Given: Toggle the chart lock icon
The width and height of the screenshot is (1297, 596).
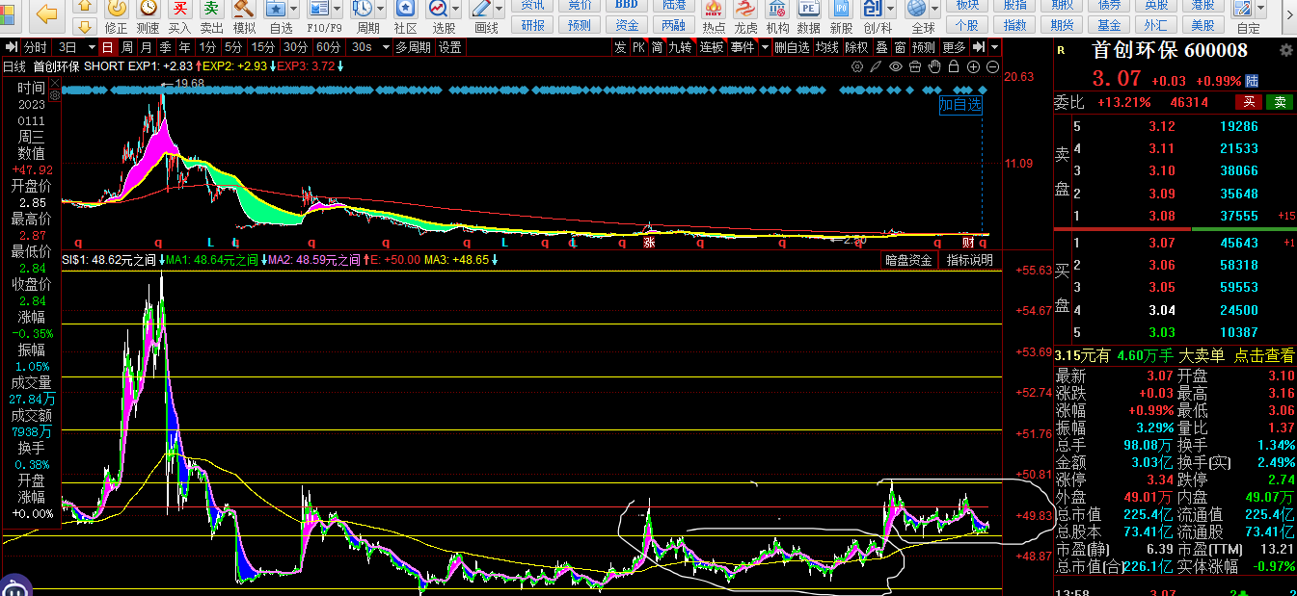Looking at the screenshot, I should pos(954,66).
